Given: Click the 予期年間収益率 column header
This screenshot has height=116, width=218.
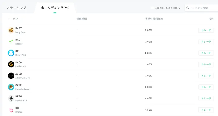Looking at the screenshot, I should [154, 19].
